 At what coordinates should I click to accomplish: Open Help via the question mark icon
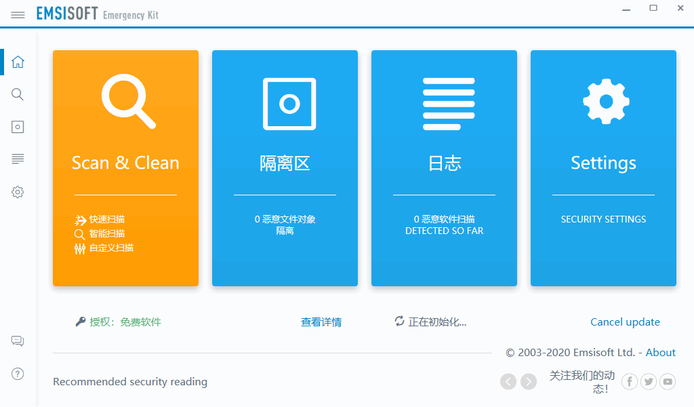click(18, 374)
